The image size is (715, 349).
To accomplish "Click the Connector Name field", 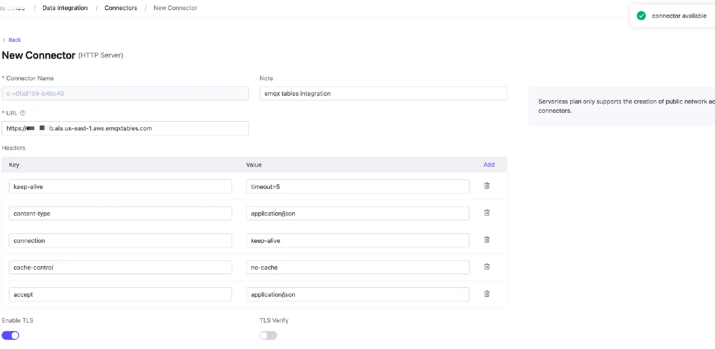I will (125, 94).
